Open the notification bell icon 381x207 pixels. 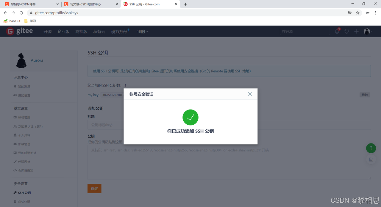(337, 31)
